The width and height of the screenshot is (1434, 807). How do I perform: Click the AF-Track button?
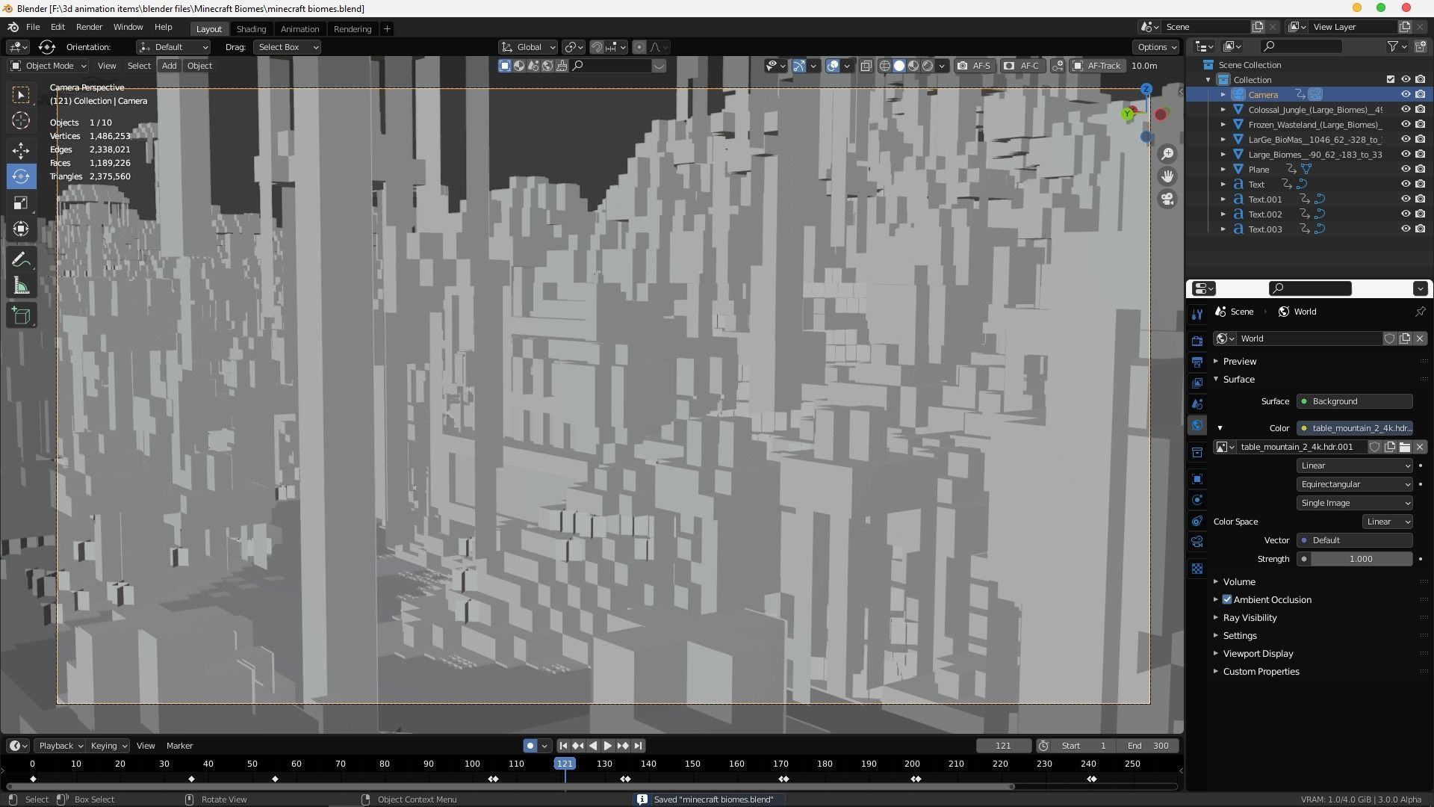1097,66
